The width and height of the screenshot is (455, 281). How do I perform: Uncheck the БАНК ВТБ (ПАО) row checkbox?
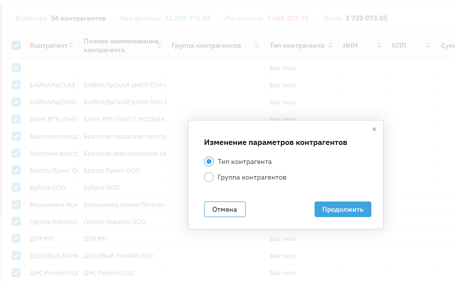(16, 119)
